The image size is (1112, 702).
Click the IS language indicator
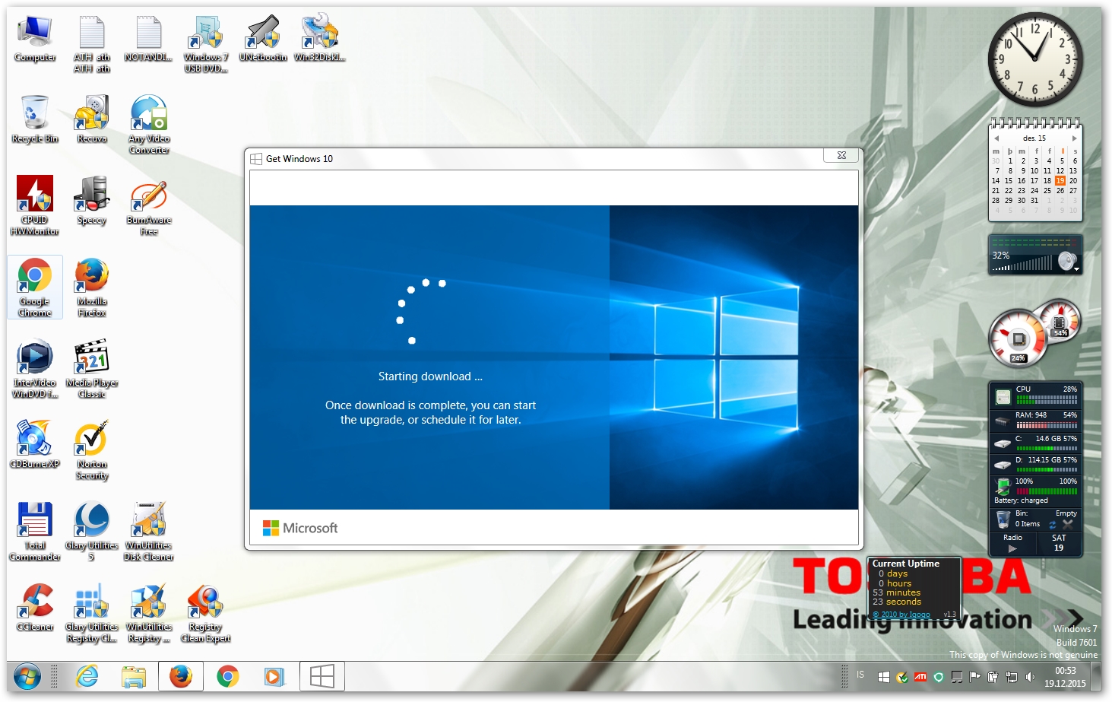pyautogui.click(x=860, y=675)
